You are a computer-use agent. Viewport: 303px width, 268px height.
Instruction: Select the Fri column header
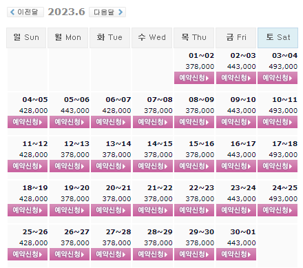coord(236,38)
